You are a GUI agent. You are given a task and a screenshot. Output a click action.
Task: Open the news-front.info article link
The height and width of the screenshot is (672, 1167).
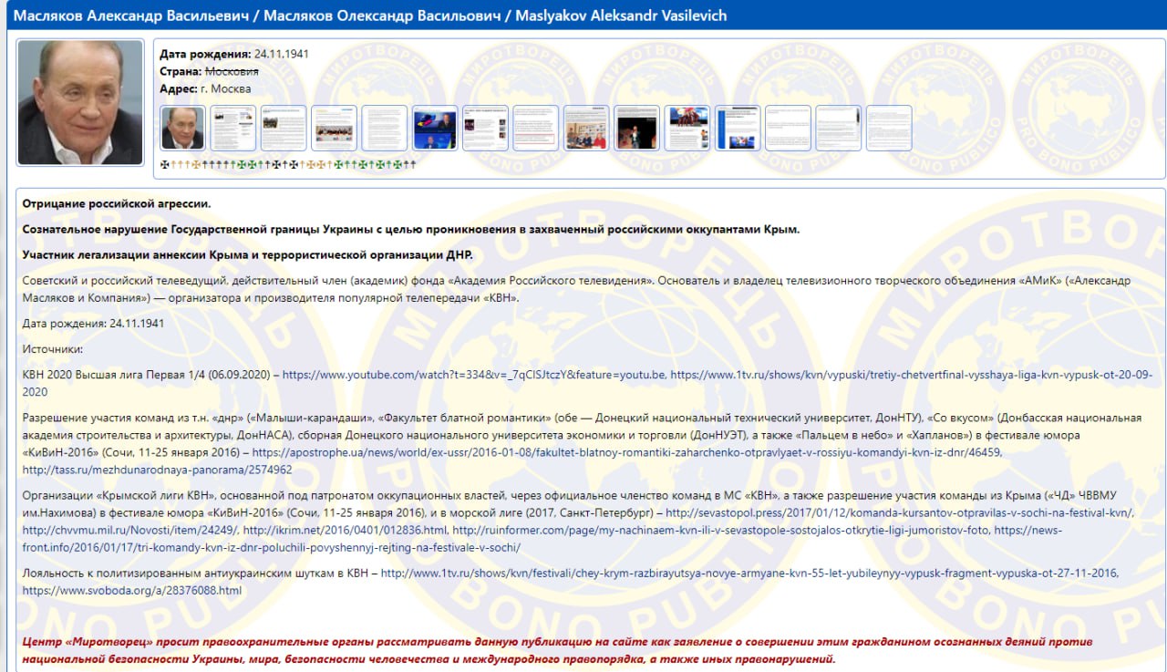(274, 547)
